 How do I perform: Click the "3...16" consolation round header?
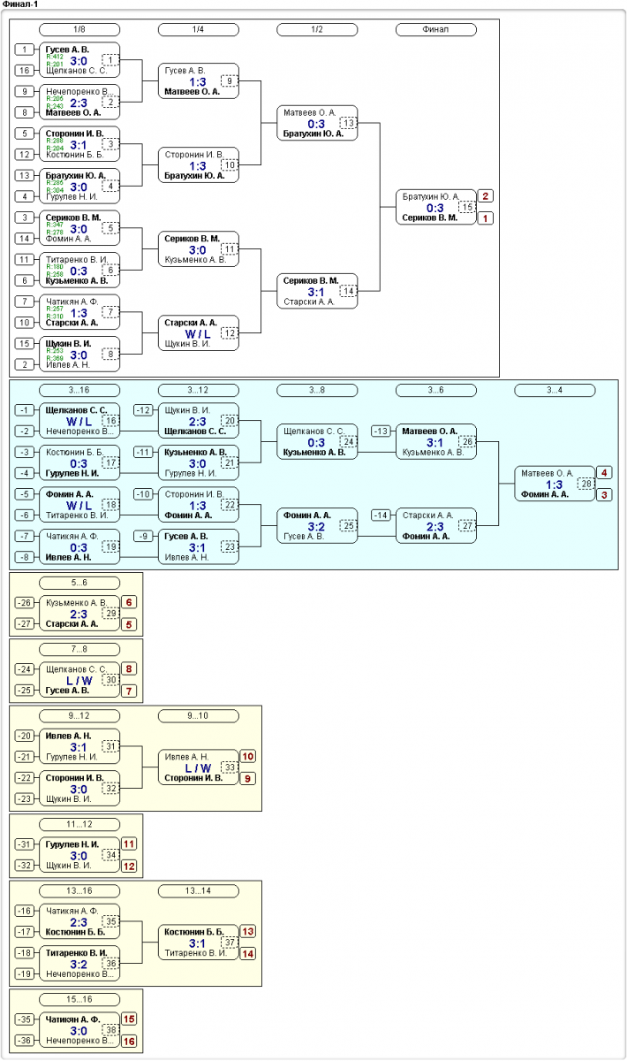[x=79, y=390]
